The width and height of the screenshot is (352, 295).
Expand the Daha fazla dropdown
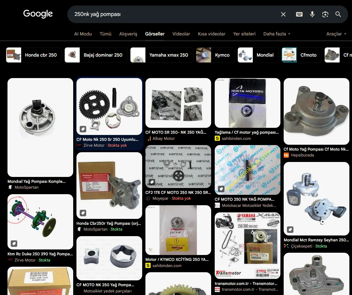pyautogui.click(x=277, y=34)
